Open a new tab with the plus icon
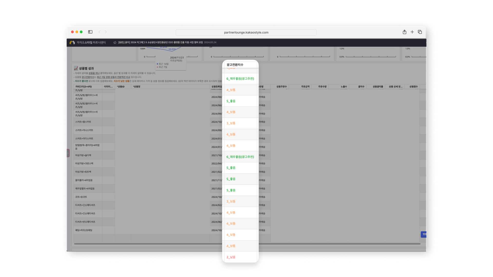 point(412,32)
